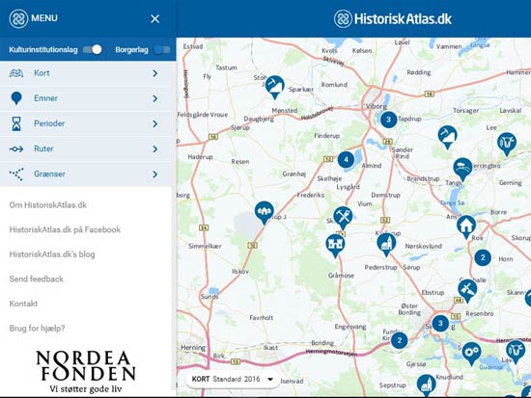Select the church marker near Knudlund
Image resolution: width=531 pixels, height=398 pixels.
click(x=426, y=385)
